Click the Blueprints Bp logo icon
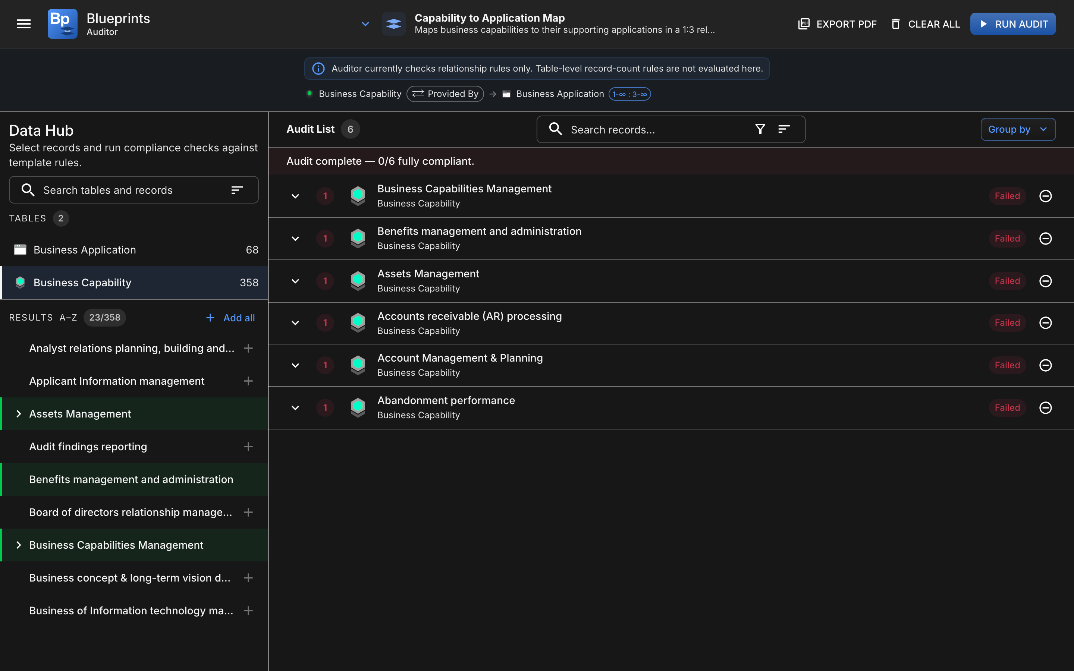 [x=63, y=24]
